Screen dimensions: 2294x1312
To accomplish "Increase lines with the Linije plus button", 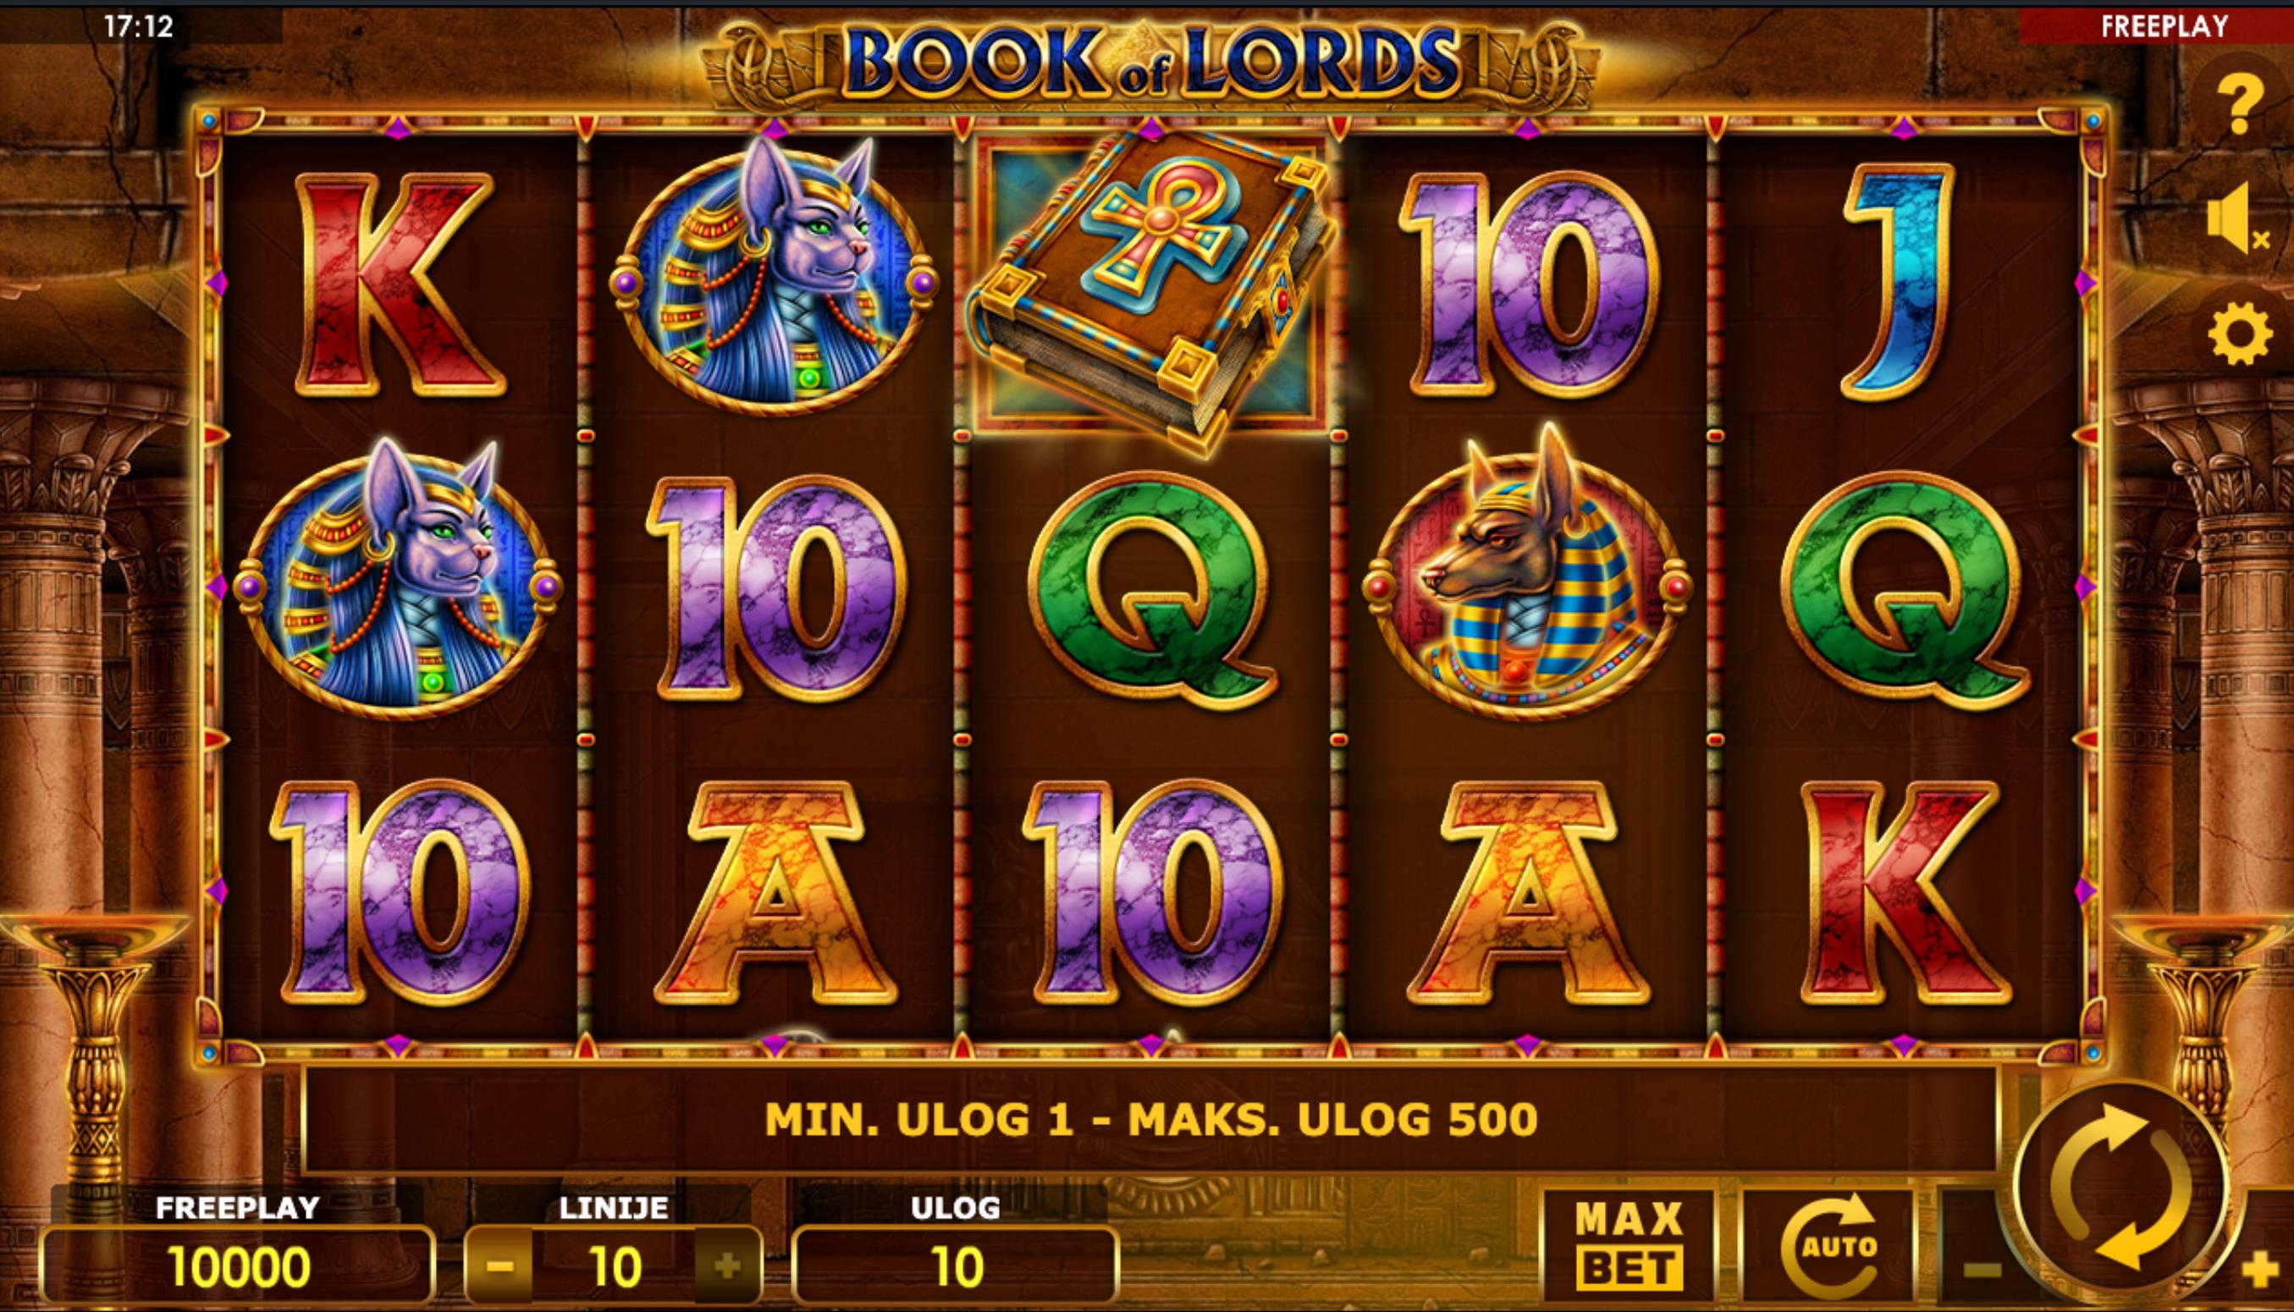I will 726,1266.
